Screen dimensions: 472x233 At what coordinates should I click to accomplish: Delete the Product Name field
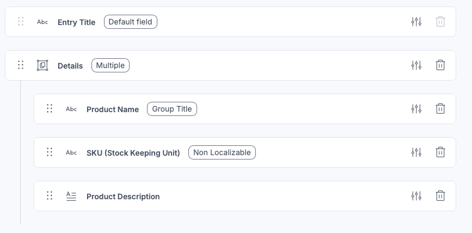coord(440,109)
